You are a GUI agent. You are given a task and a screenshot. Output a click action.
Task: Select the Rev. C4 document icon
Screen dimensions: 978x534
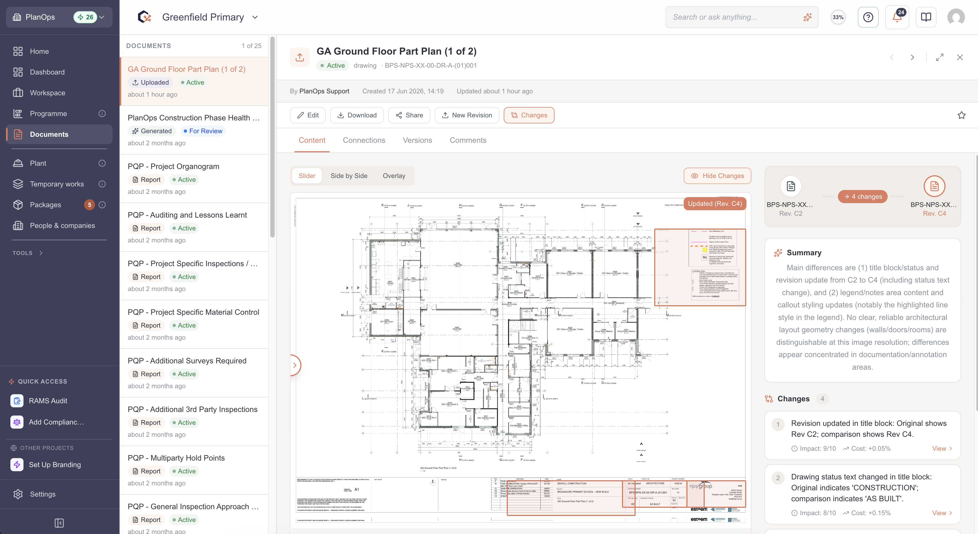tap(934, 186)
